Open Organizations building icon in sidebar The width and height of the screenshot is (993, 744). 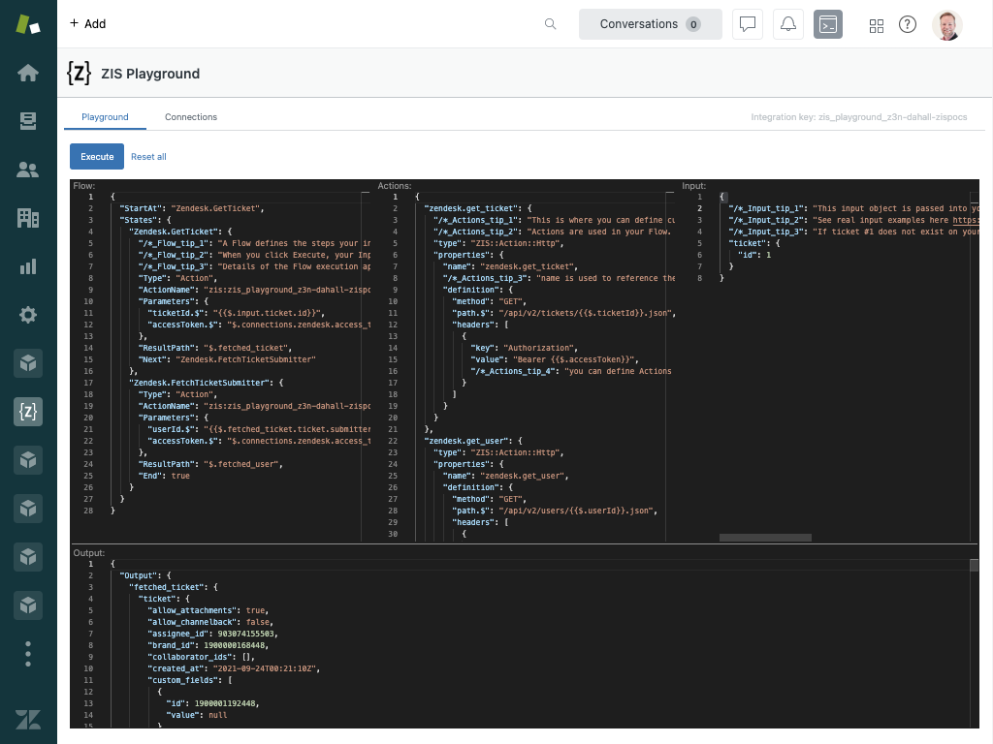pos(28,218)
